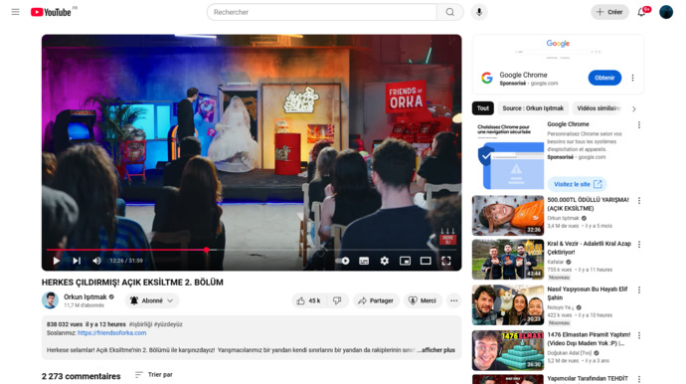Focus the Rechercher search field

point(321,12)
